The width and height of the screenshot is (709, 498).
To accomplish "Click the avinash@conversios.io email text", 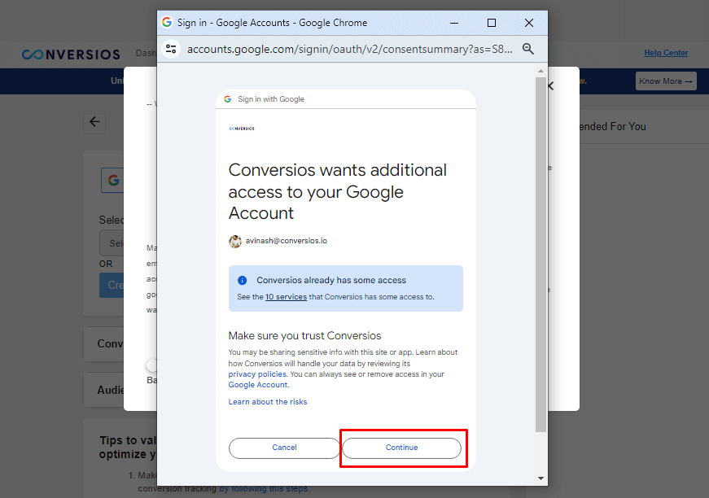I will (287, 241).
